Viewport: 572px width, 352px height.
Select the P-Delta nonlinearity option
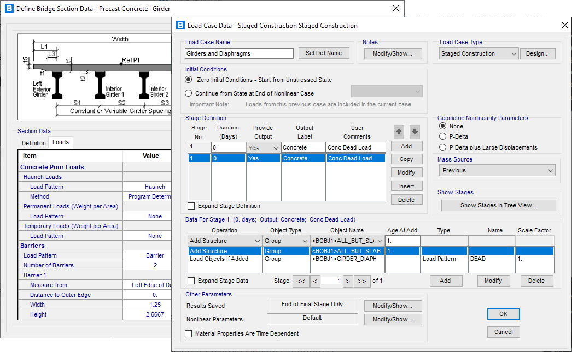pos(443,136)
